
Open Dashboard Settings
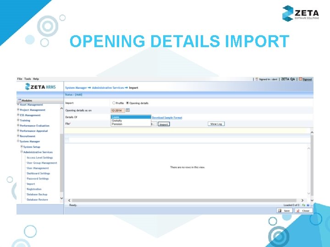coord(38,173)
